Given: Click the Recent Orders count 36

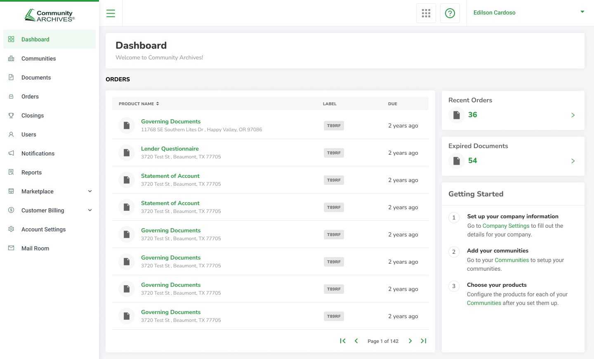Looking at the screenshot, I should [x=473, y=115].
